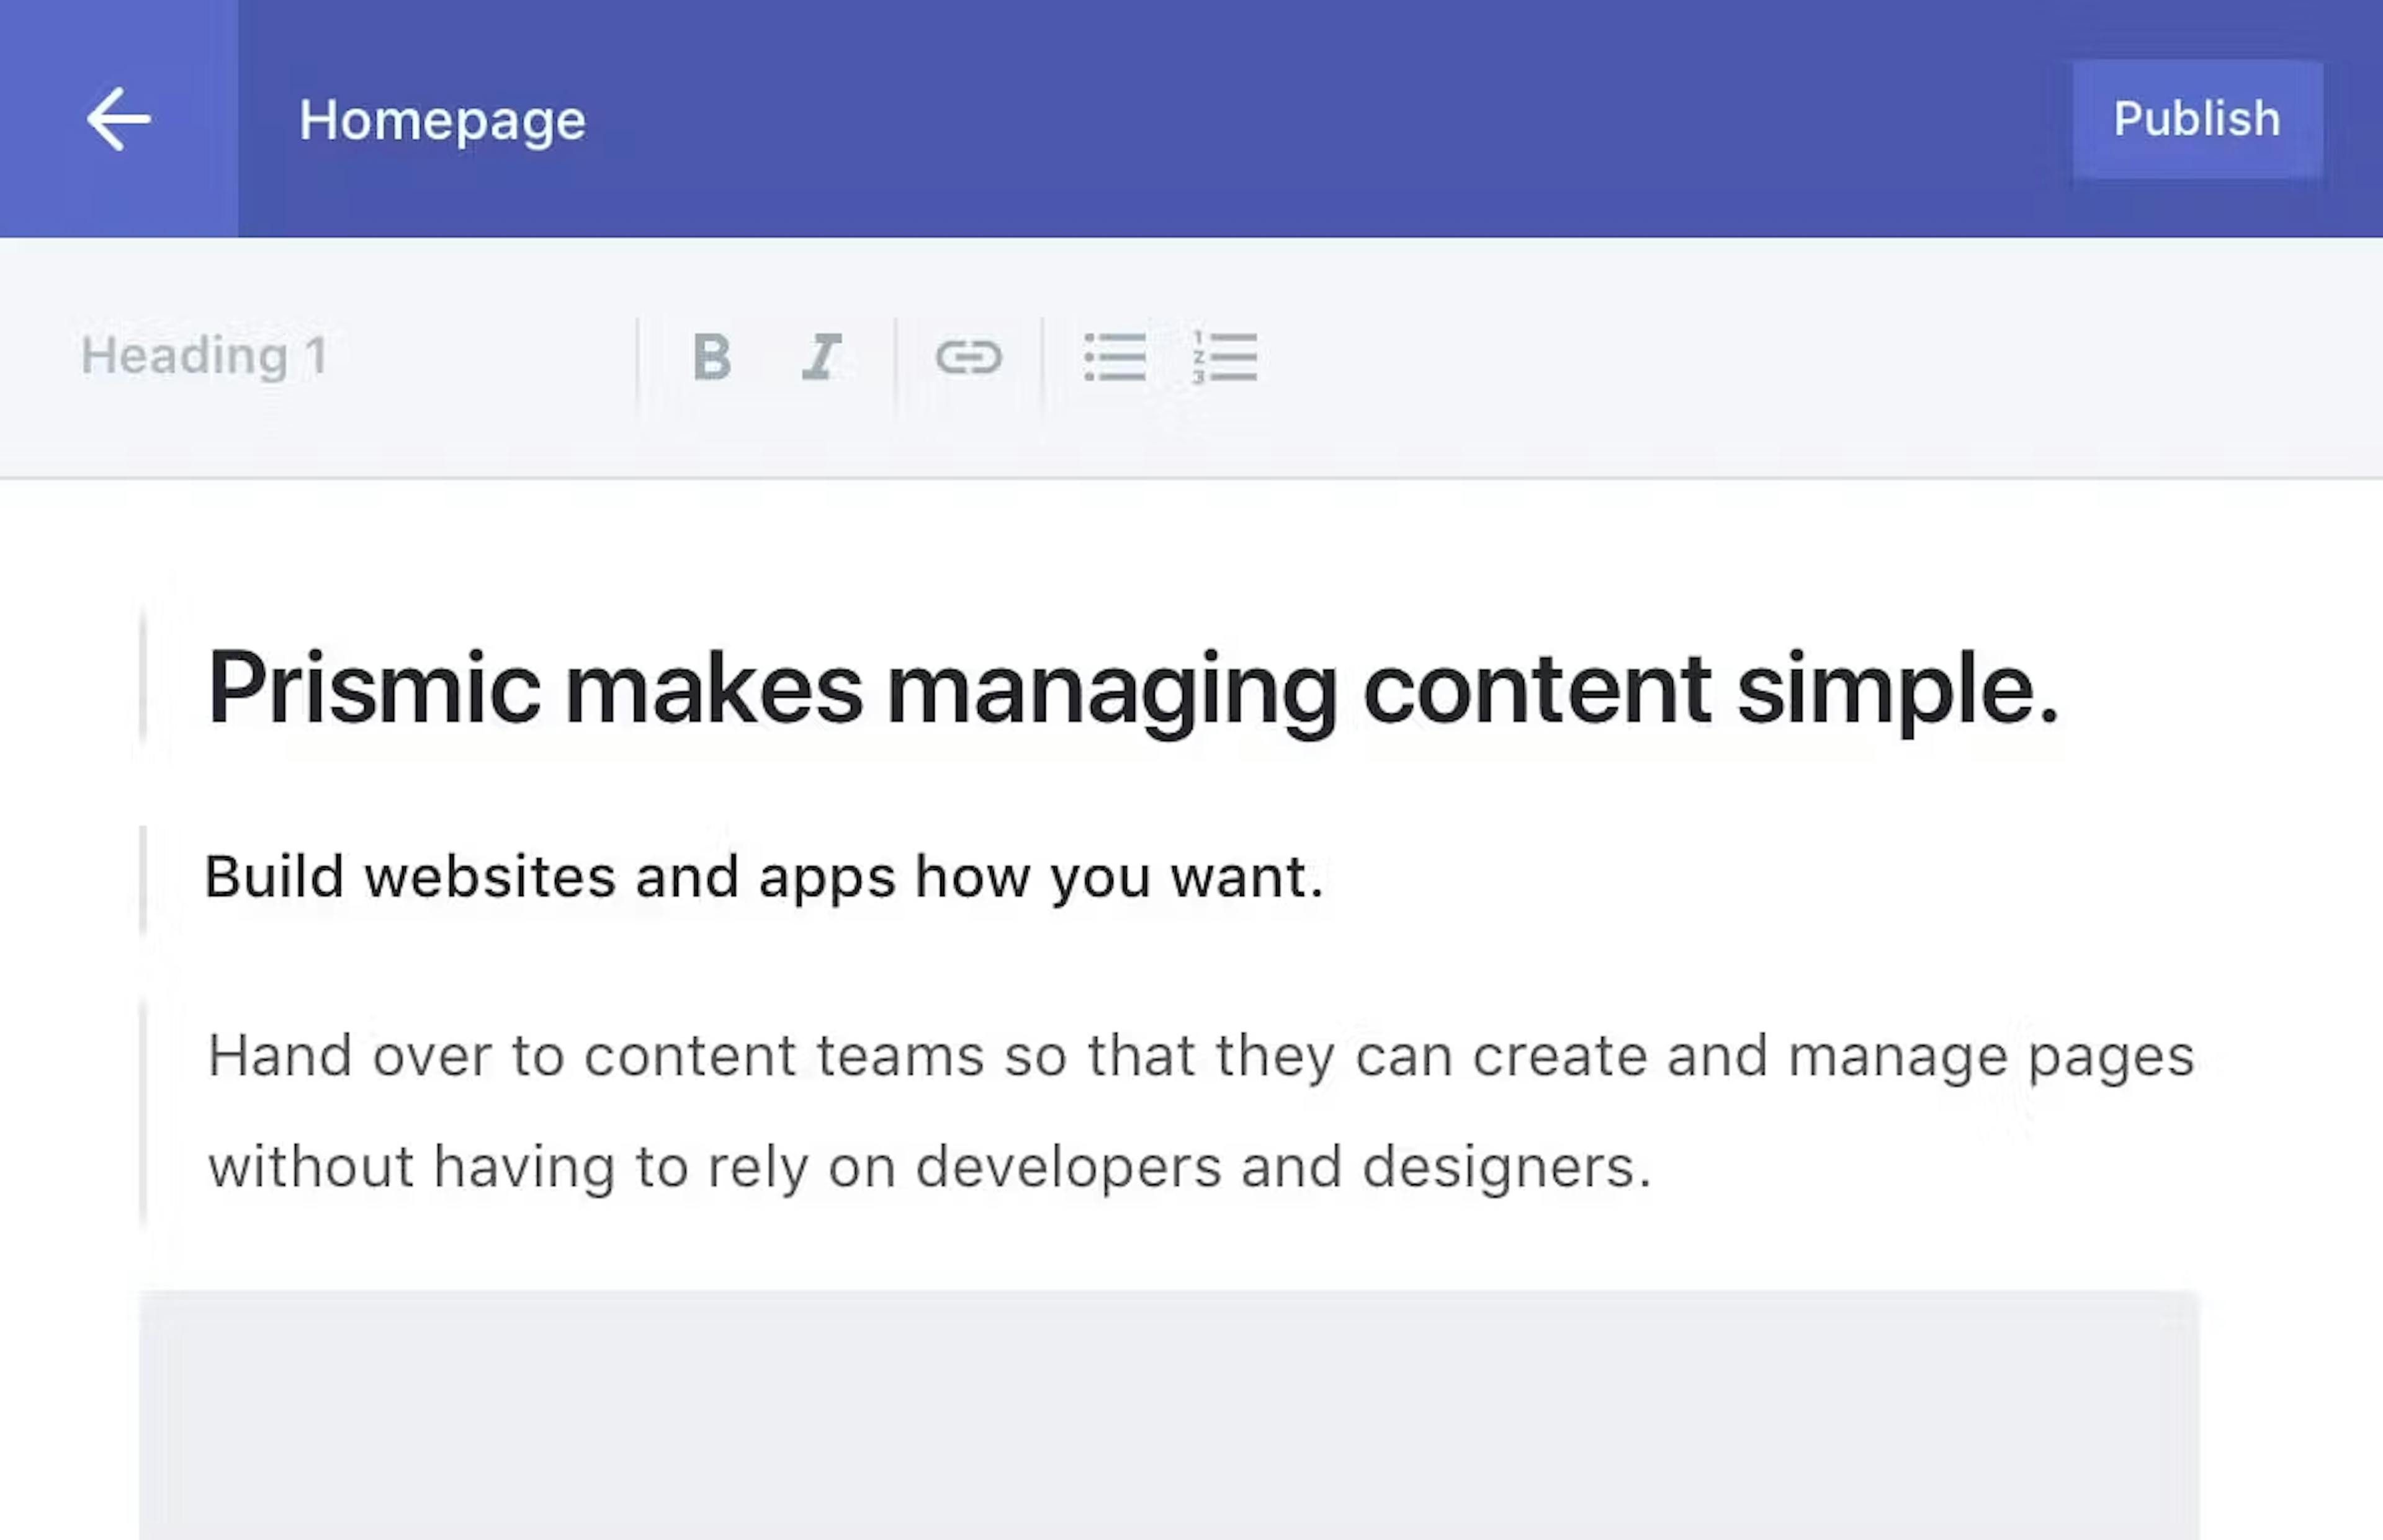
Task: Apply italic formatting
Action: tap(820, 357)
